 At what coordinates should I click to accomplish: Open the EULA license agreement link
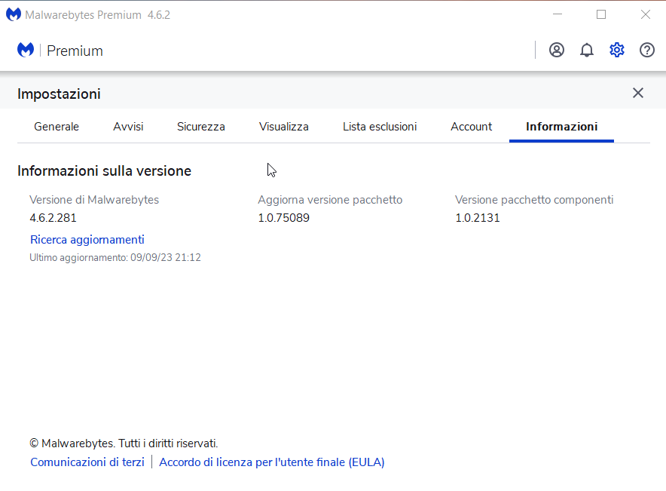click(272, 462)
